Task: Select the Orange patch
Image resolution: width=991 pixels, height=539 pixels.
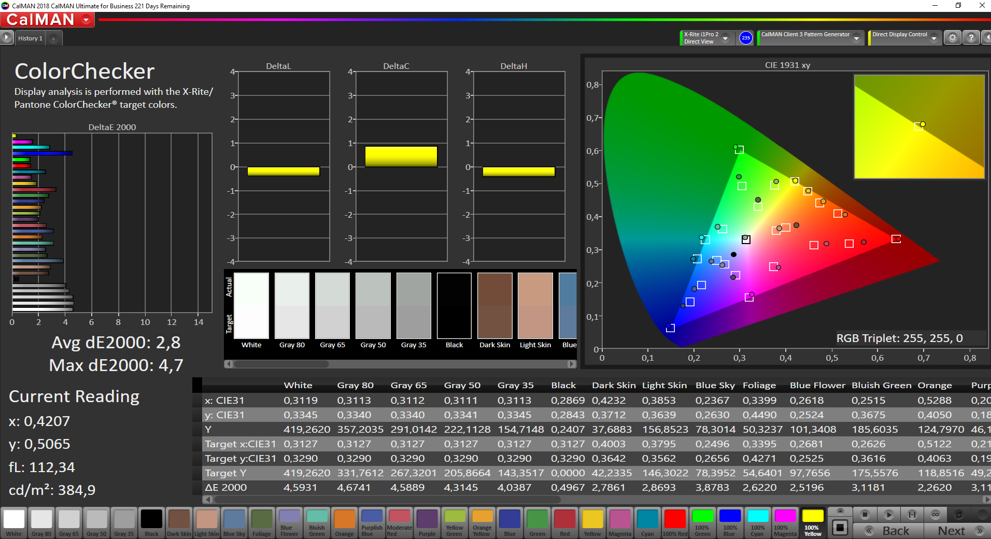Action: [344, 522]
